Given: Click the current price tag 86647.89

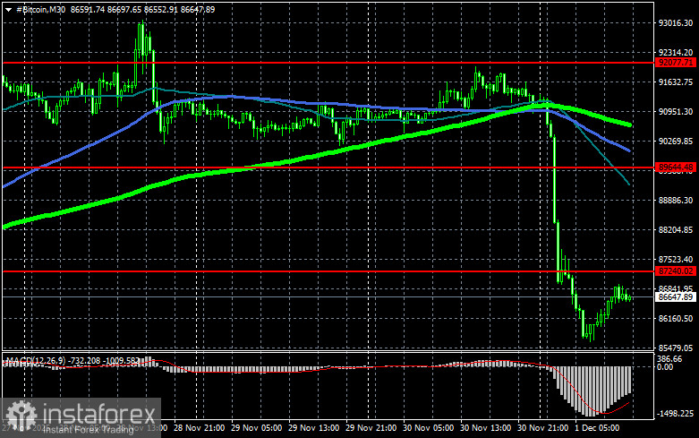Looking at the screenshot, I should tap(675, 296).
